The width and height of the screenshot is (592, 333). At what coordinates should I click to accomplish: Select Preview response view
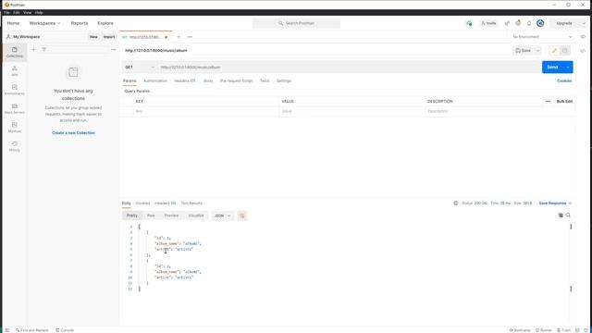(171, 216)
